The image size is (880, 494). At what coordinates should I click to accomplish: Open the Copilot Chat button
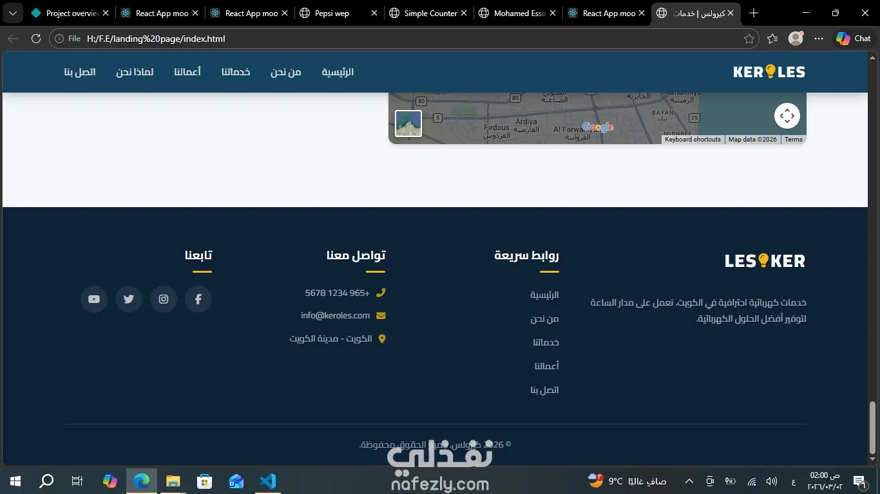coord(854,39)
